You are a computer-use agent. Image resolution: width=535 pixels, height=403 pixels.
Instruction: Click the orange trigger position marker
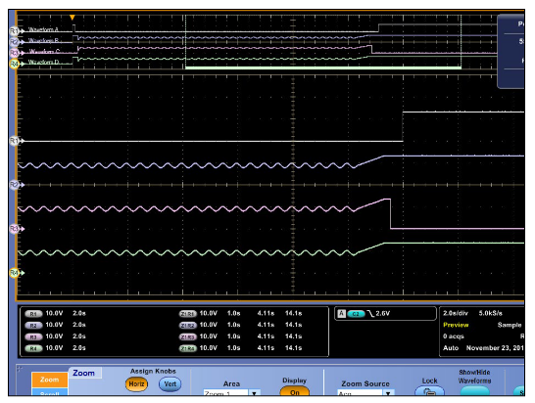[x=72, y=18]
